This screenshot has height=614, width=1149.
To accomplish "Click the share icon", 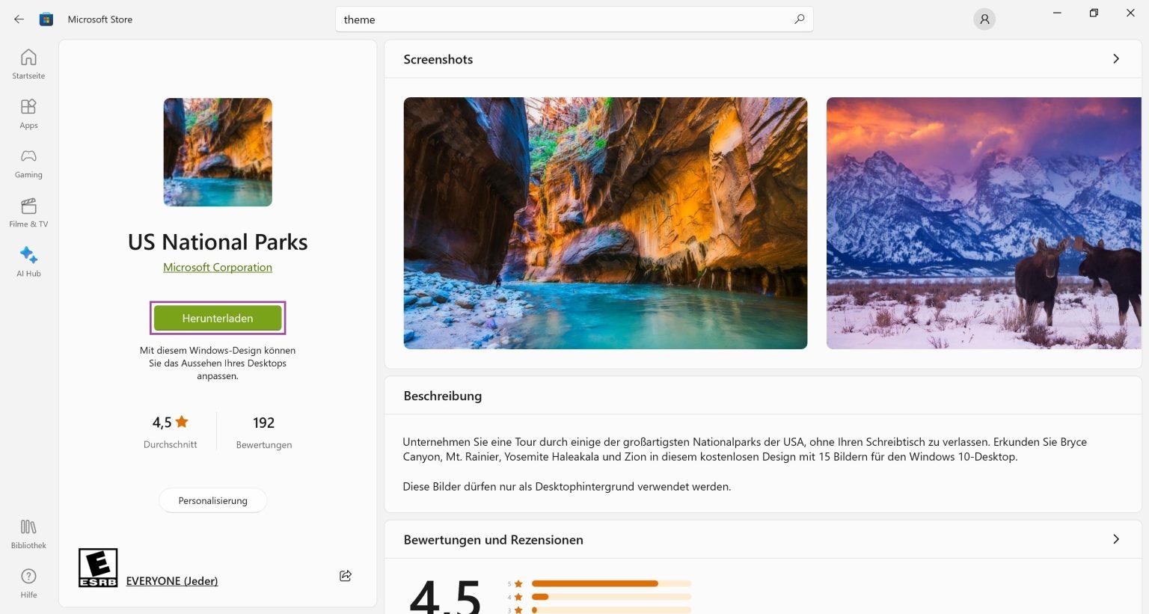I will 345,576.
